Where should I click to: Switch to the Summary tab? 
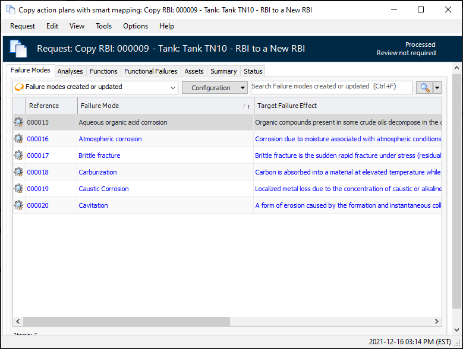223,71
